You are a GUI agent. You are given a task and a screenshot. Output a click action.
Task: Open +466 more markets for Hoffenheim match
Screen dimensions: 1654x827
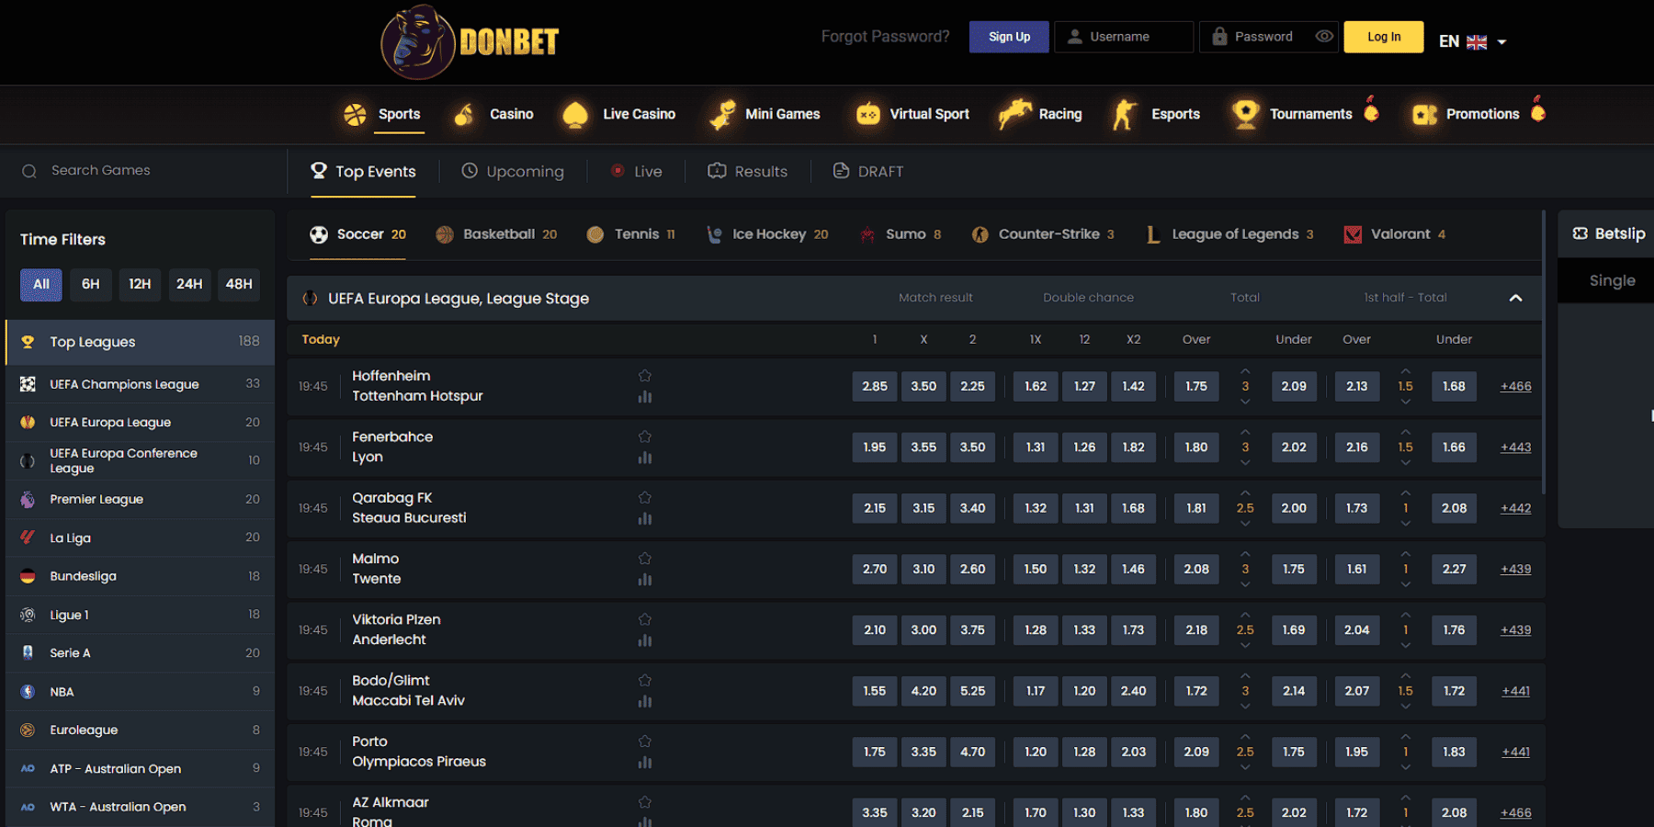pos(1515,387)
